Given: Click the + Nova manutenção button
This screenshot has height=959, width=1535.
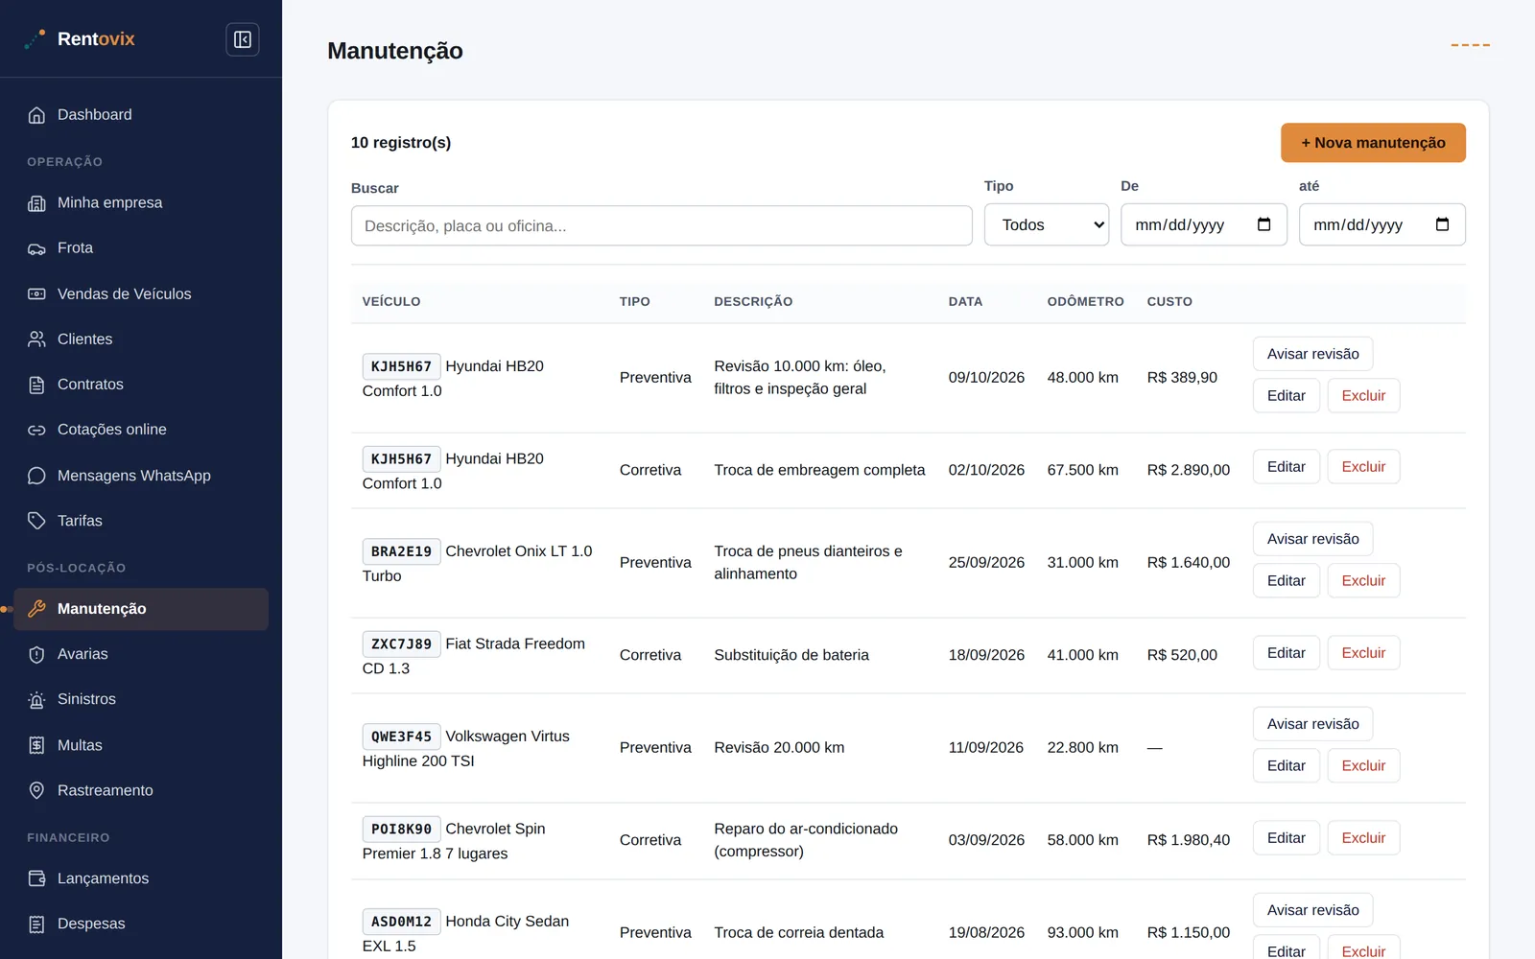Looking at the screenshot, I should tap(1373, 143).
